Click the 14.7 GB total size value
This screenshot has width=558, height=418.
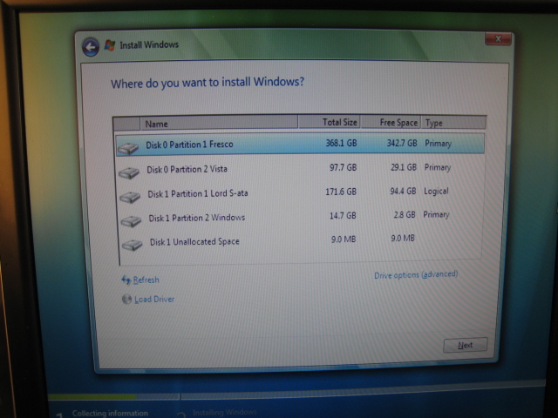pos(343,215)
